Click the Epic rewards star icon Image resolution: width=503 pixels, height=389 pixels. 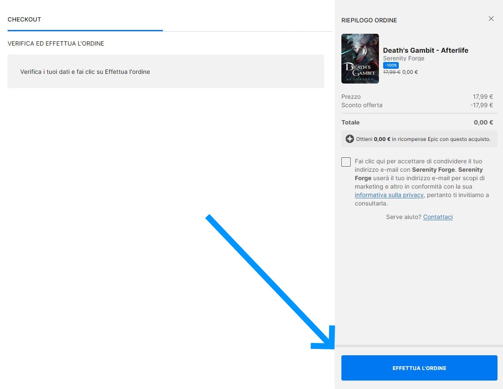(349, 139)
